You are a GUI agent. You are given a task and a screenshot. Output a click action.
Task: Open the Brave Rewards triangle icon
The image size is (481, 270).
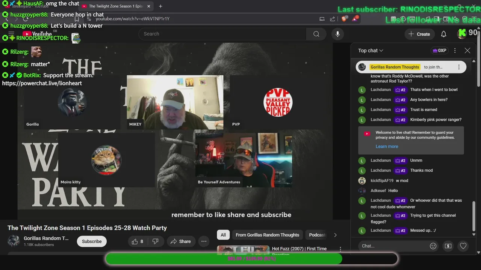coord(355,18)
